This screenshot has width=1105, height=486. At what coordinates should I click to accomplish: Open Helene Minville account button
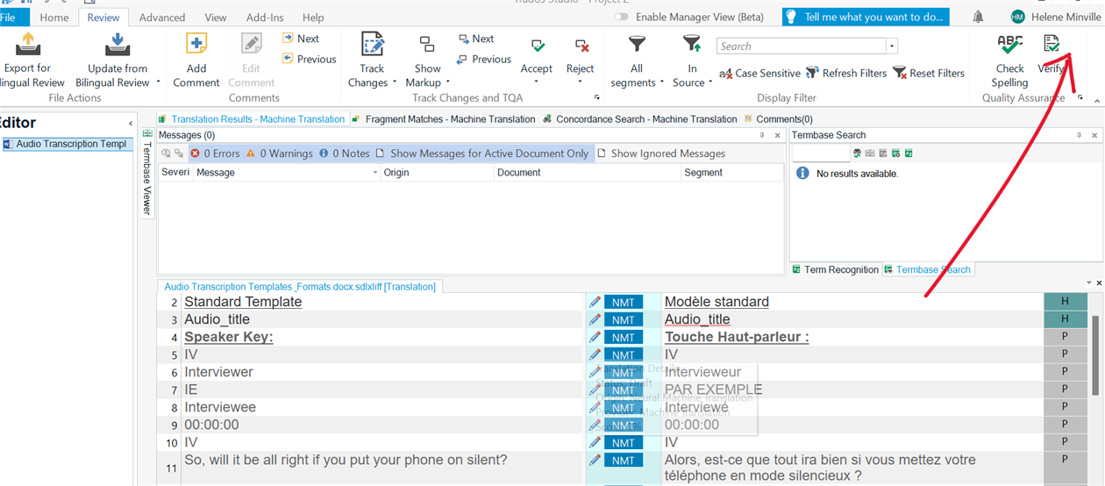coord(1055,17)
